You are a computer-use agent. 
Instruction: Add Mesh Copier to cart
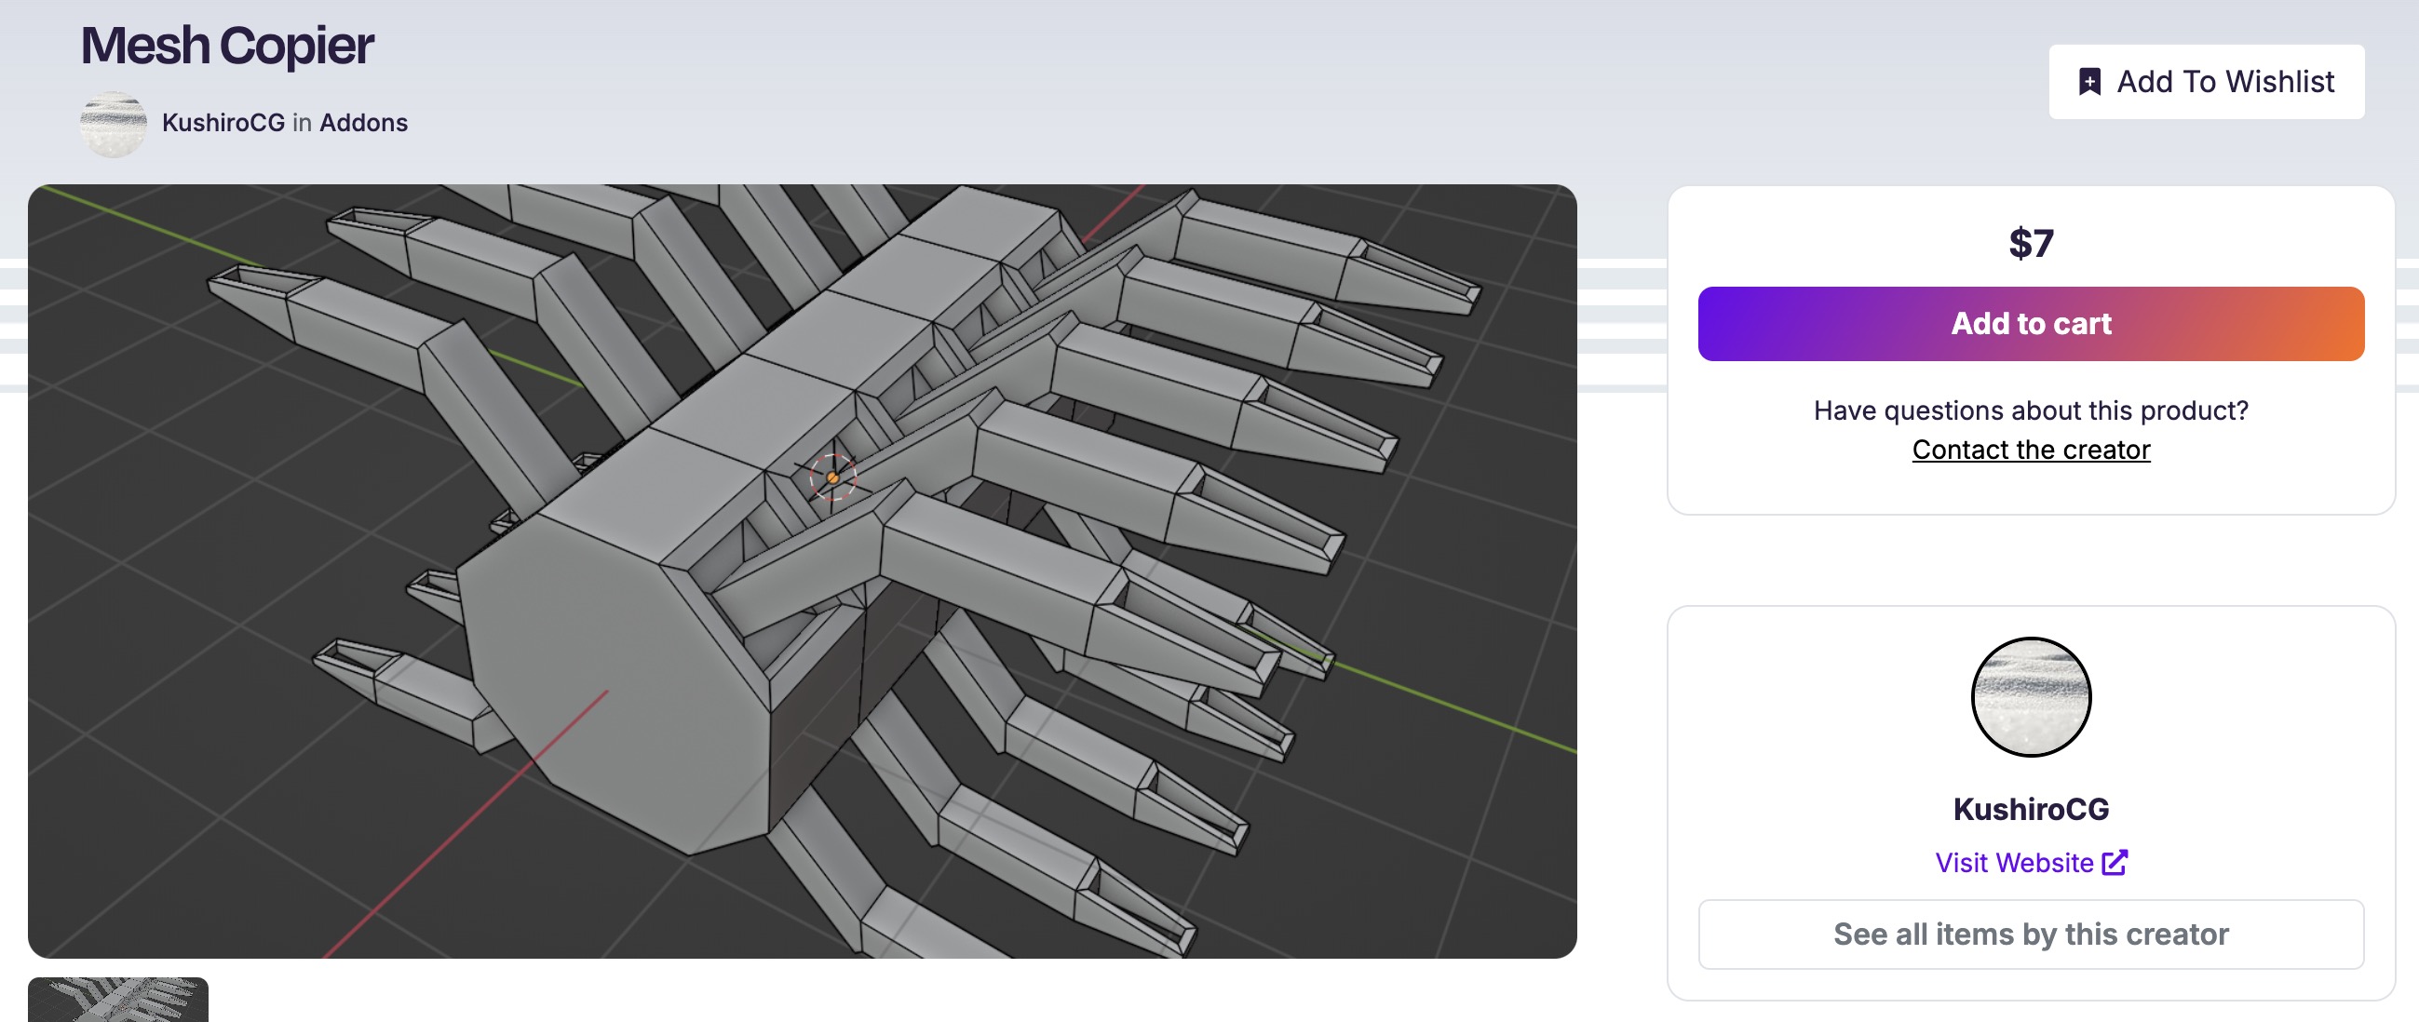point(2030,324)
